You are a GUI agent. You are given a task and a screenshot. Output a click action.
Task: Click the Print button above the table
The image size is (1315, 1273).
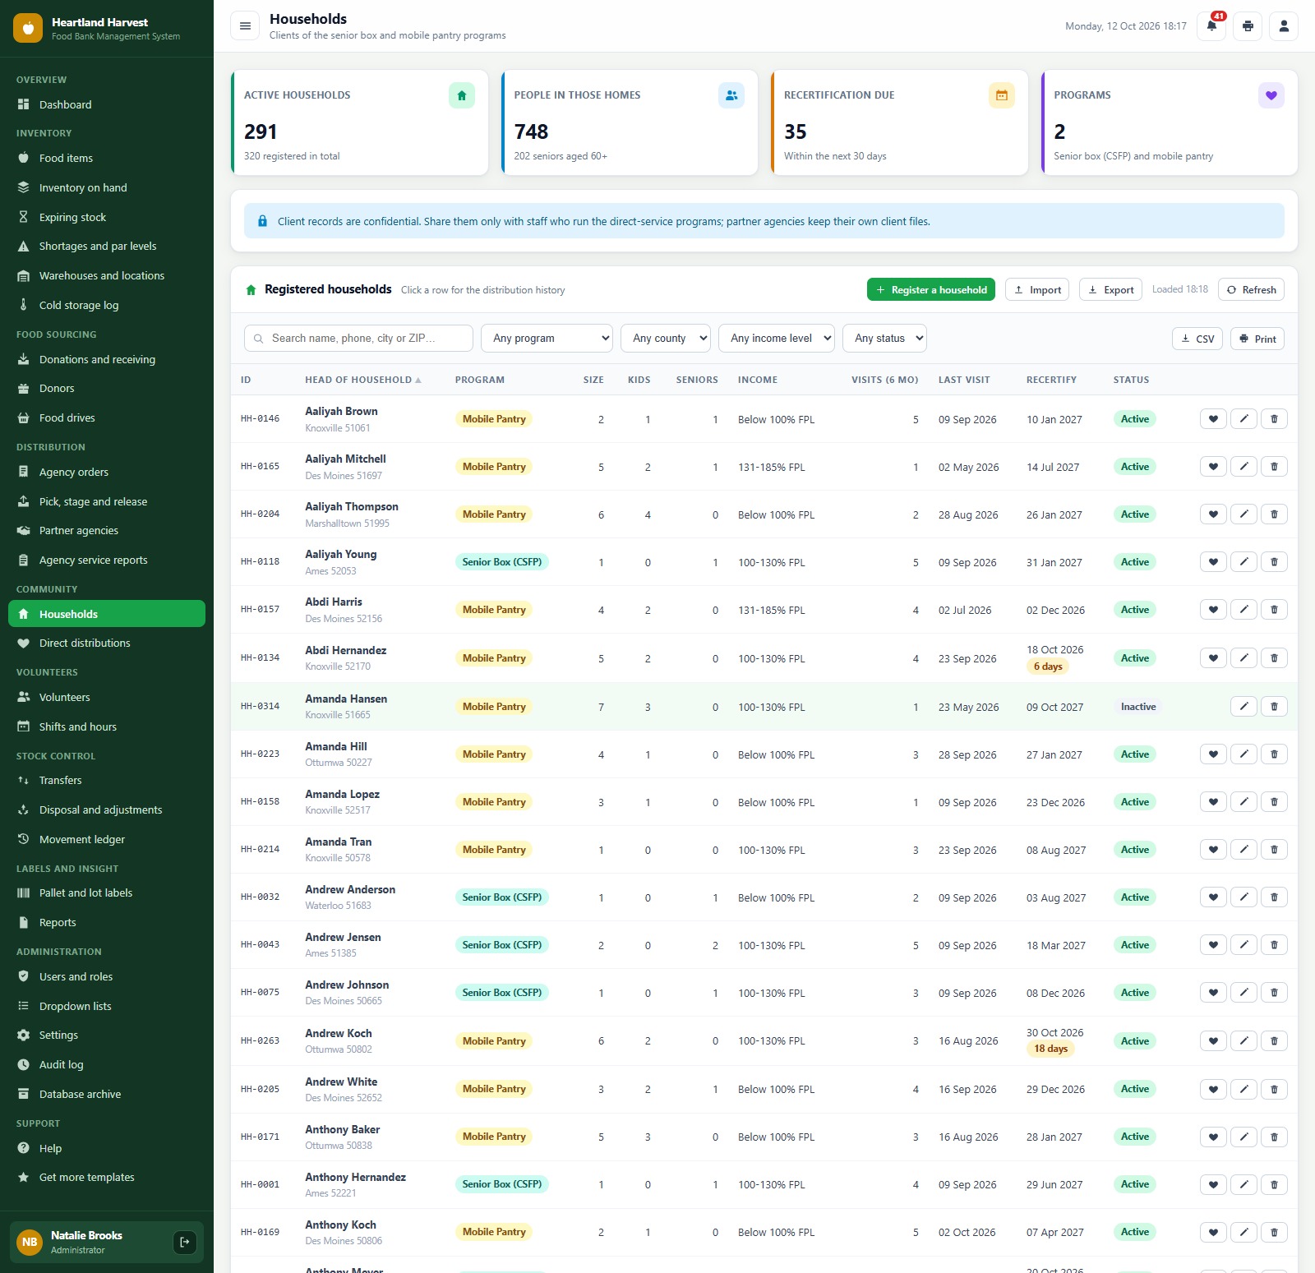(1257, 339)
